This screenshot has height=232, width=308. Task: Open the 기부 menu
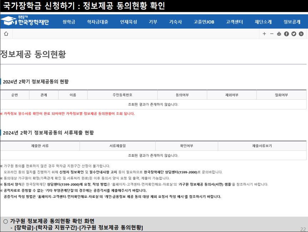pyautogui.click(x=153, y=22)
